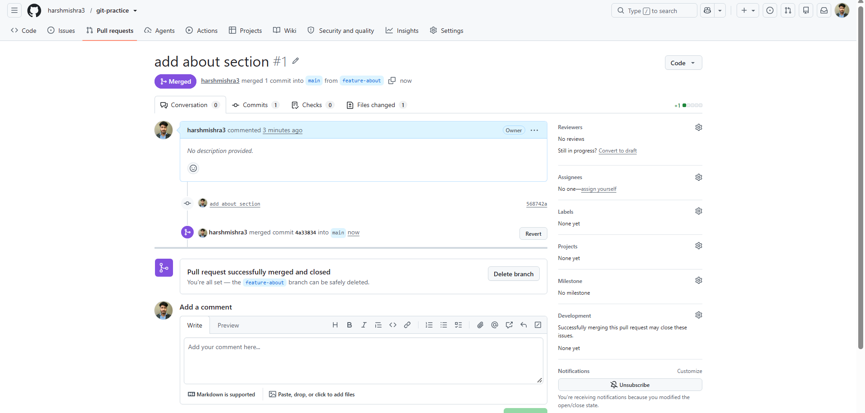Open Development settings gear
The height and width of the screenshot is (413, 865).
(x=699, y=315)
